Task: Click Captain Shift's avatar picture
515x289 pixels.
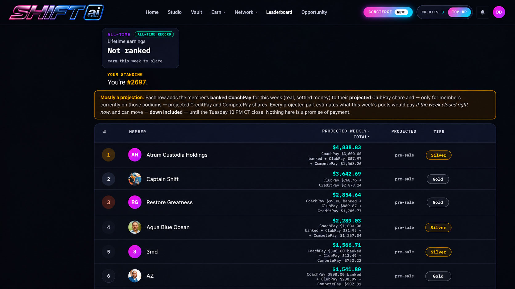Action: 135,179
